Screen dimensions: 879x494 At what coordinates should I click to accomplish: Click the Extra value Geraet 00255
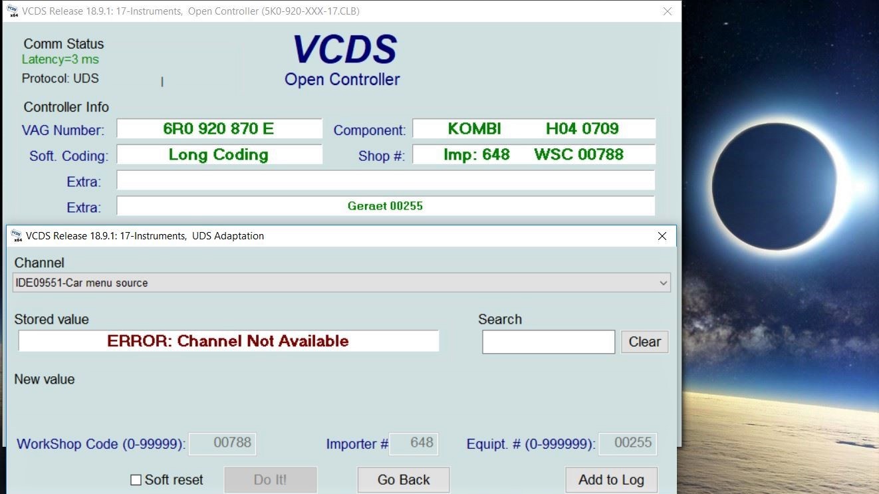point(386,206)
